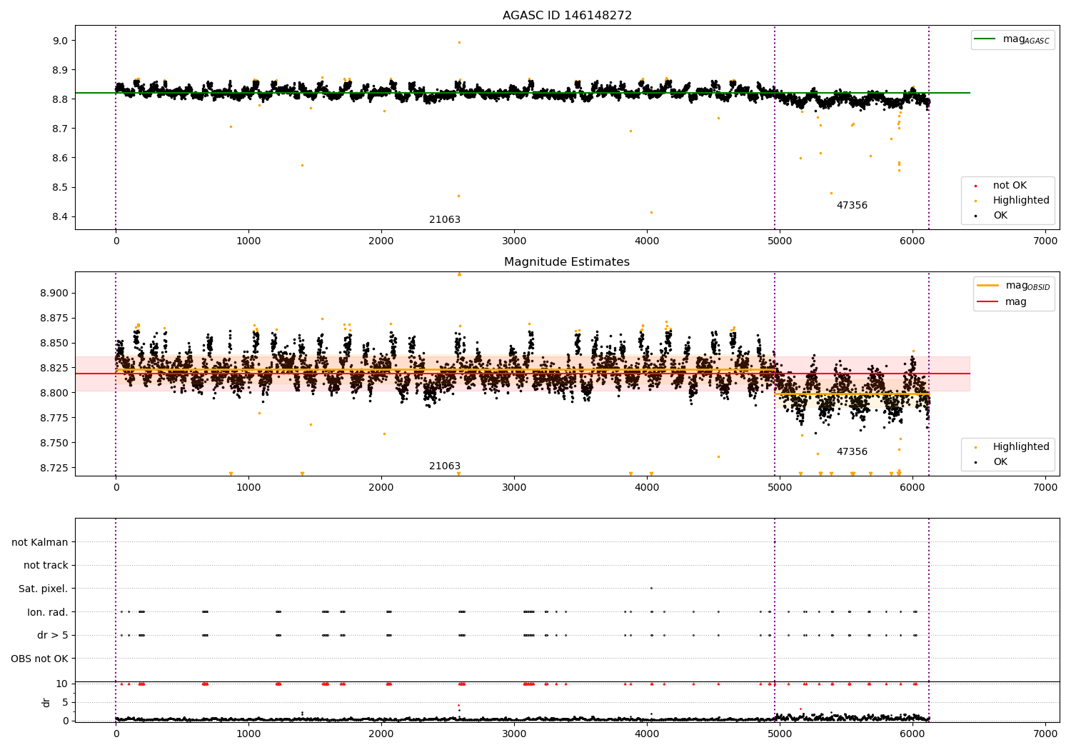
Task: Click the '8.7' tick on top plot
Action: pyautogui.click(x=61, y=129)
